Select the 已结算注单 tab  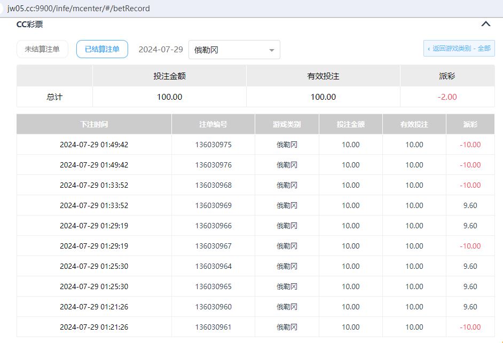(x=102, y=50)
